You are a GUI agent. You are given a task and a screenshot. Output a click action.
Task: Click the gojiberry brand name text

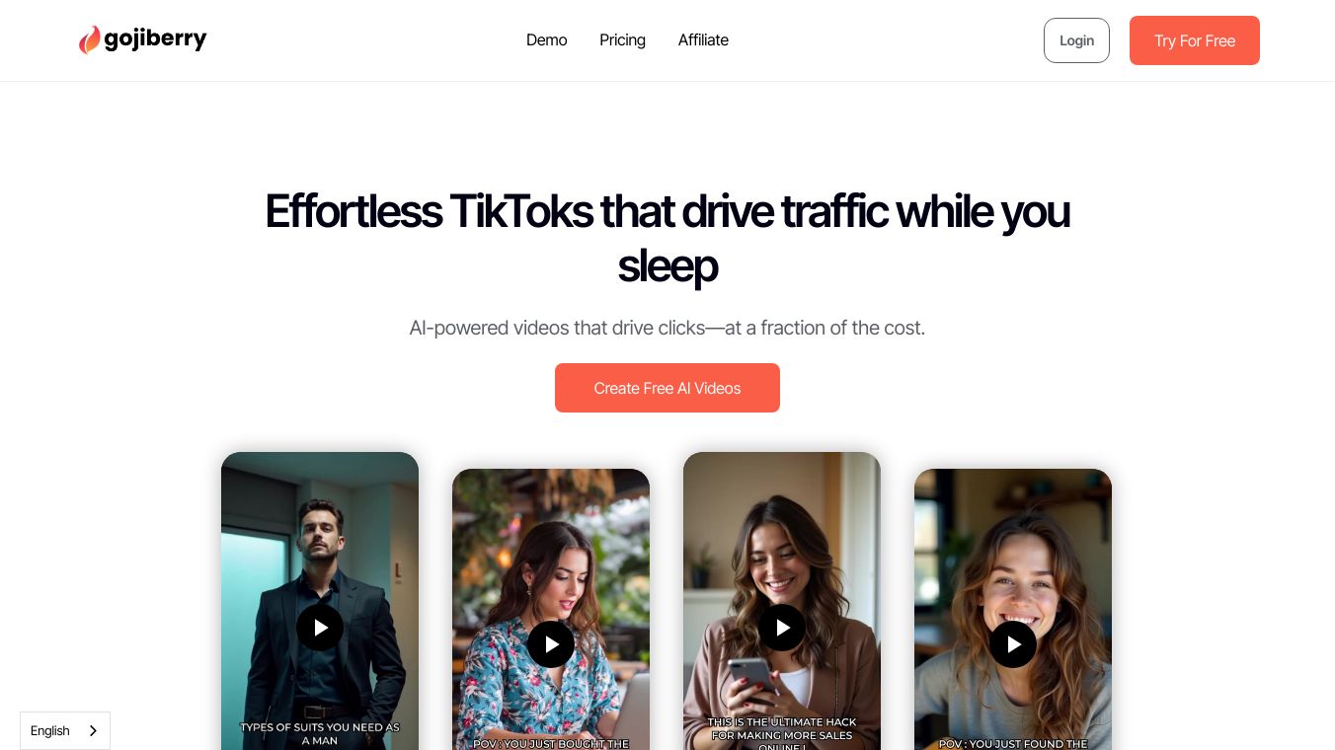(155, 39)
